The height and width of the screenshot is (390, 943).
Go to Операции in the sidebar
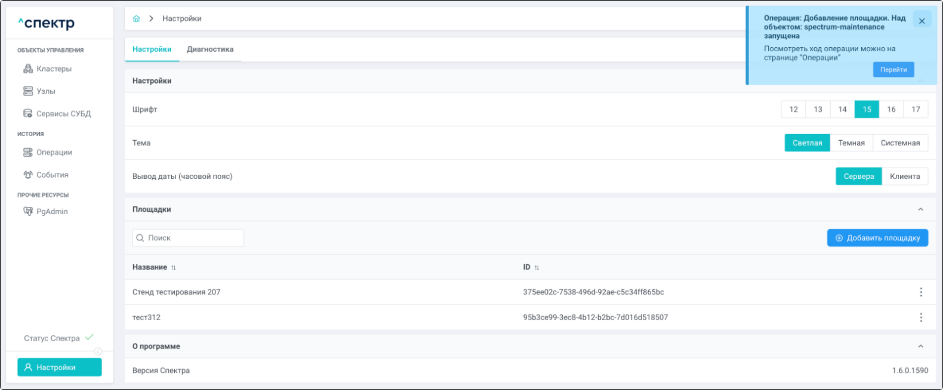coord(54,153)
